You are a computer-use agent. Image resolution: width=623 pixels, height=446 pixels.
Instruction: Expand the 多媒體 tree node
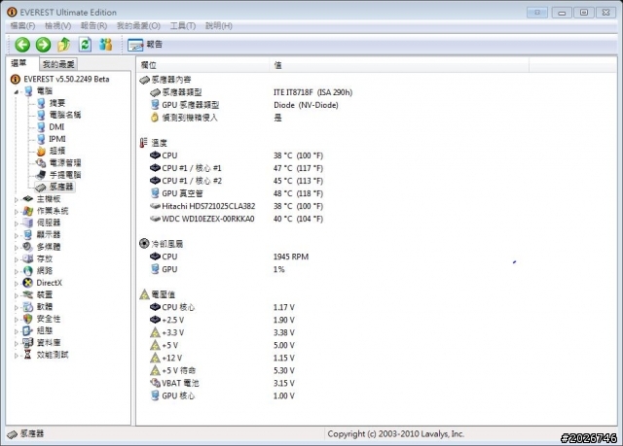(x=17, y=248)
